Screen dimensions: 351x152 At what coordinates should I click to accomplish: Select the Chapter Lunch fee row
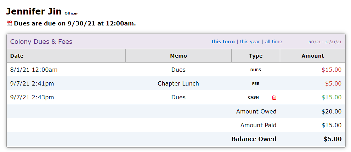[176, 83]
